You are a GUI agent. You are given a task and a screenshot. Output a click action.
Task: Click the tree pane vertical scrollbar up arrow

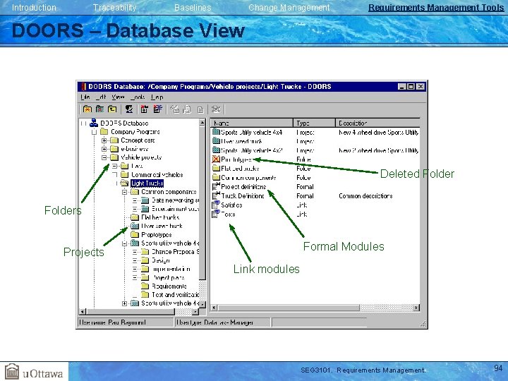[202, 123]
